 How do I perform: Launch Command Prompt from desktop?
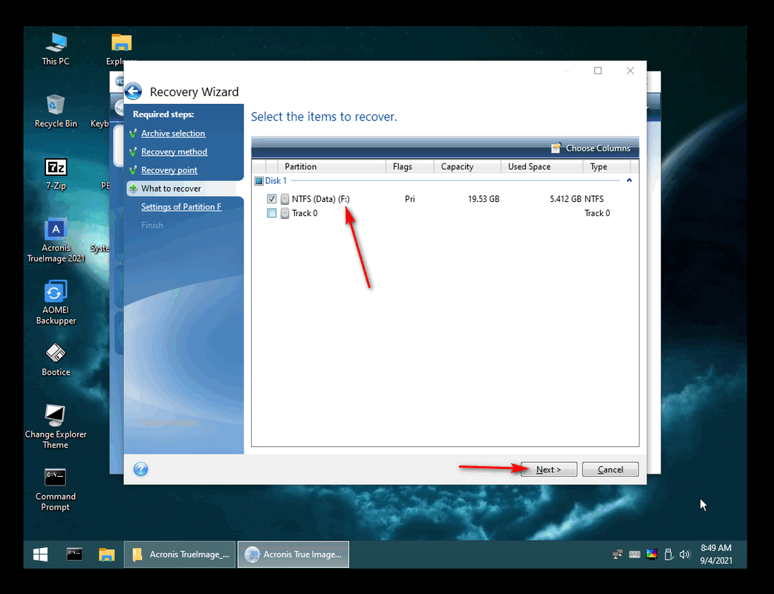[55, 489]
